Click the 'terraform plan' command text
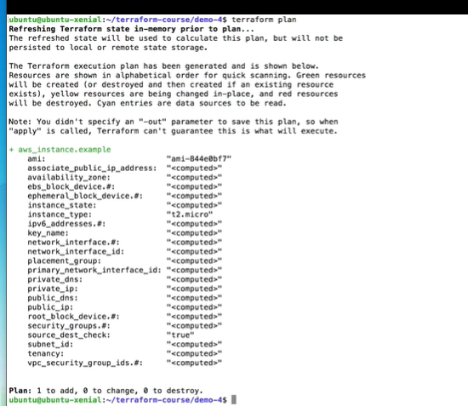Image resolution: width=468 pixels, height=406 pixels. 264,20
